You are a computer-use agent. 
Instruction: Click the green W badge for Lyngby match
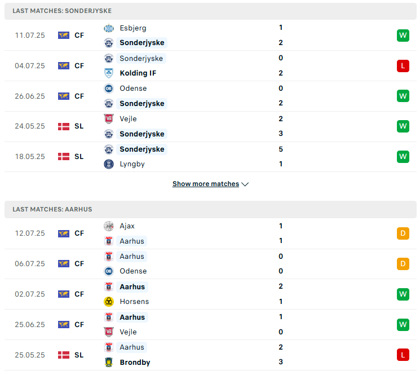pyautogui.click(x=403, y=157)
